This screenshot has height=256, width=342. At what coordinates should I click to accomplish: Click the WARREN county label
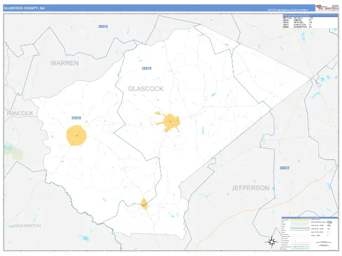[65, 63]
